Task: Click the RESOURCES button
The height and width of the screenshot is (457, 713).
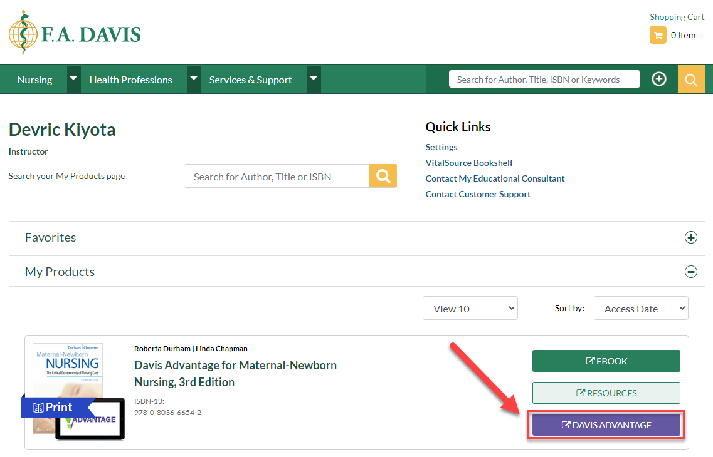Action: click(x=606, y=393)
